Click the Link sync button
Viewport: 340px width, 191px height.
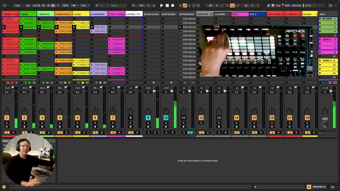[x=17, y=5]
